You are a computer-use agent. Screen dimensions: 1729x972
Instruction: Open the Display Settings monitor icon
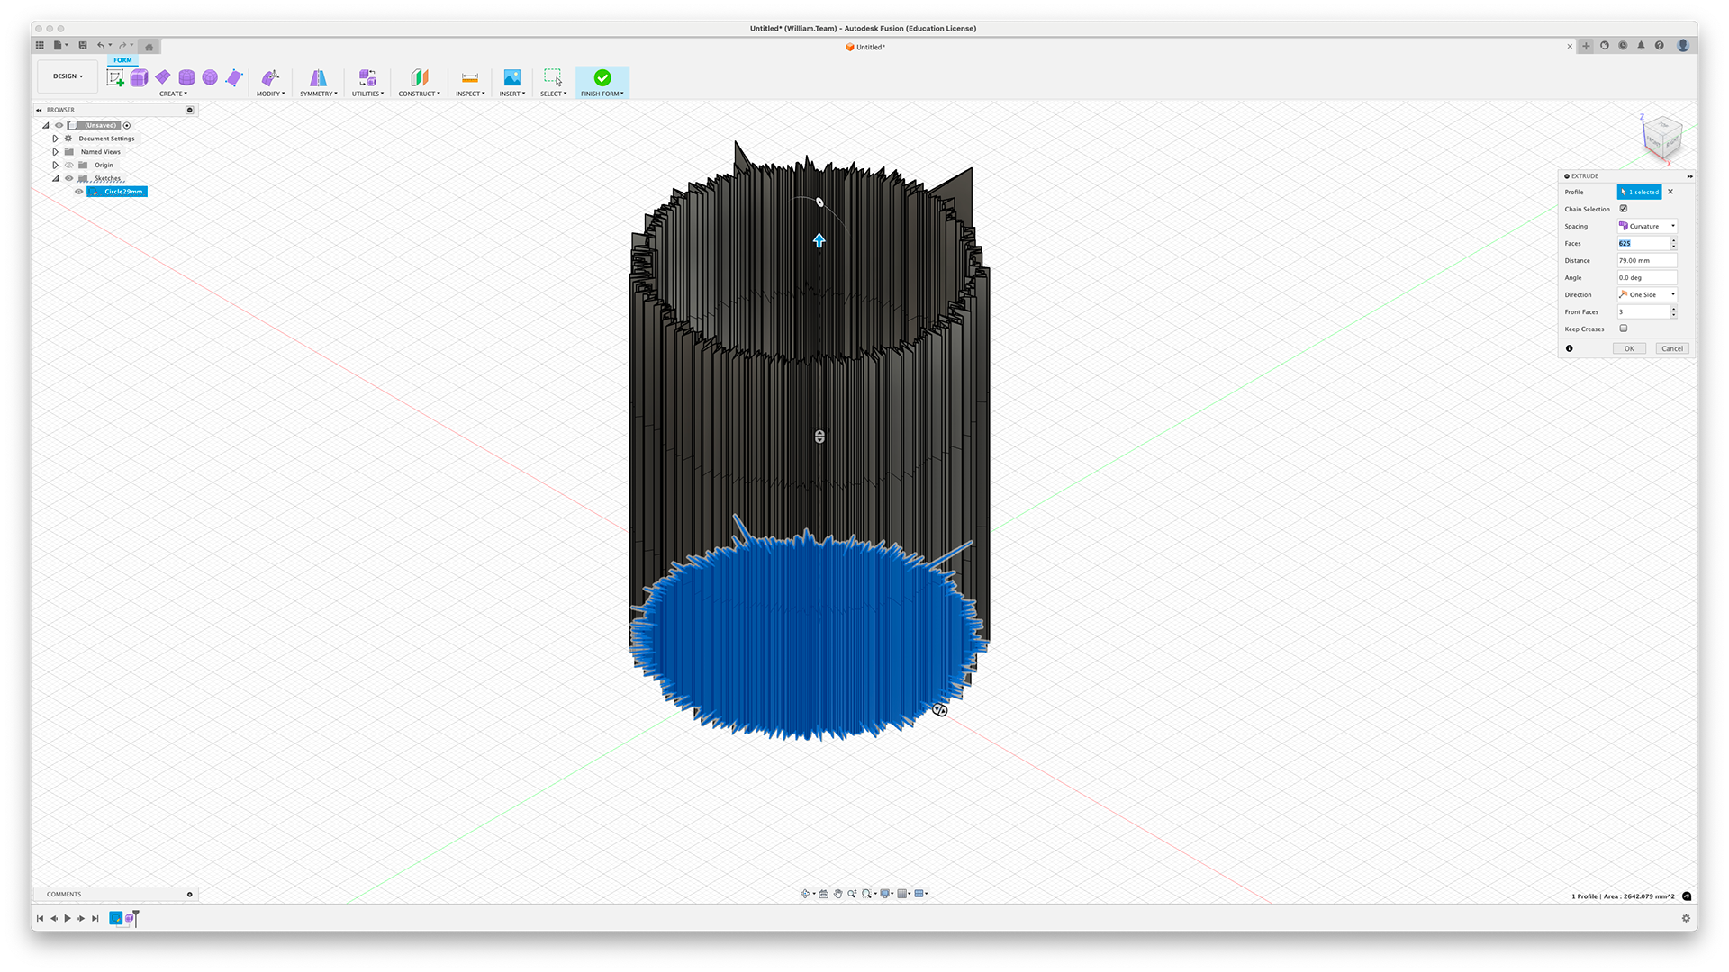(x=885, y=894)
